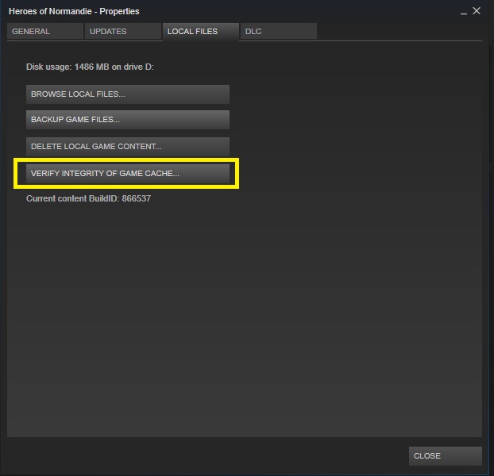Click empty panel area below BuildID text

pos(238,317)
